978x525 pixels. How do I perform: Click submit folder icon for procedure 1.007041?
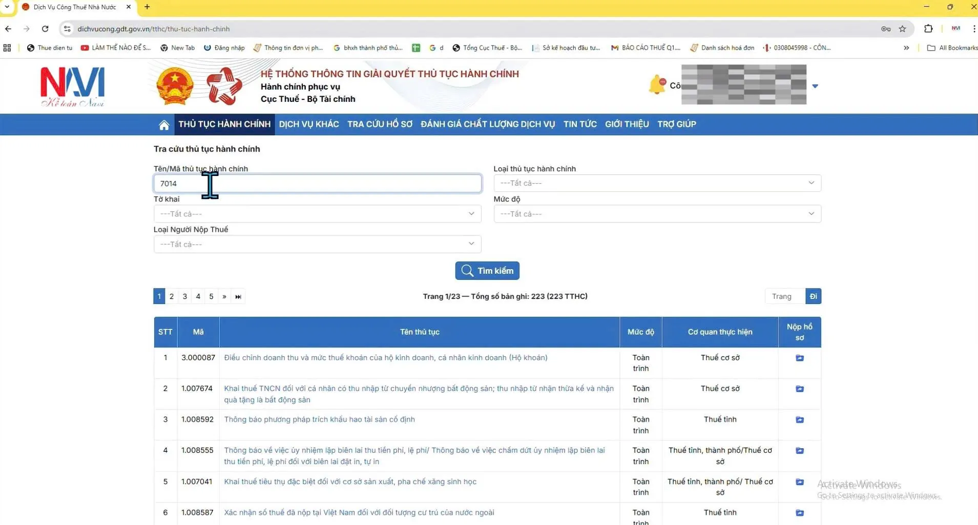pos(799,482)
